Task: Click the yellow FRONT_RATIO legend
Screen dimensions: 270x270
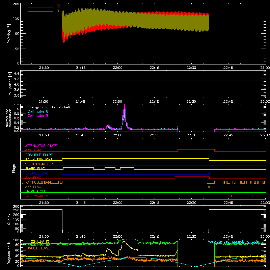Action: (x=38, y=241)
